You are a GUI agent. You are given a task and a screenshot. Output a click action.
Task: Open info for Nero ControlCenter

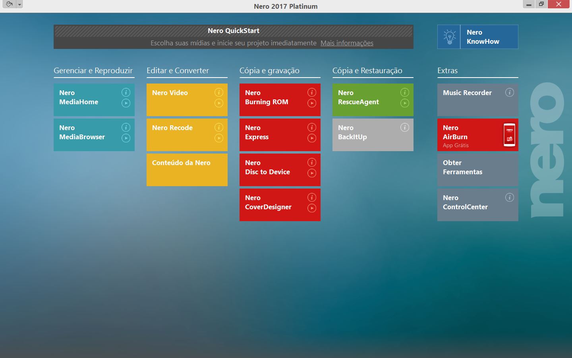coord(510,197)
